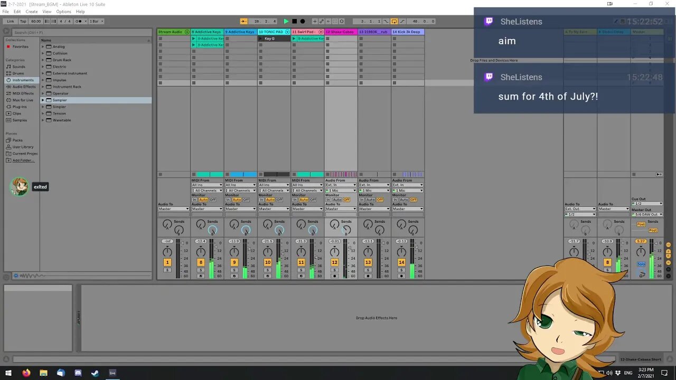
Task: Show Favorites collection
Action: pos(21,46)
